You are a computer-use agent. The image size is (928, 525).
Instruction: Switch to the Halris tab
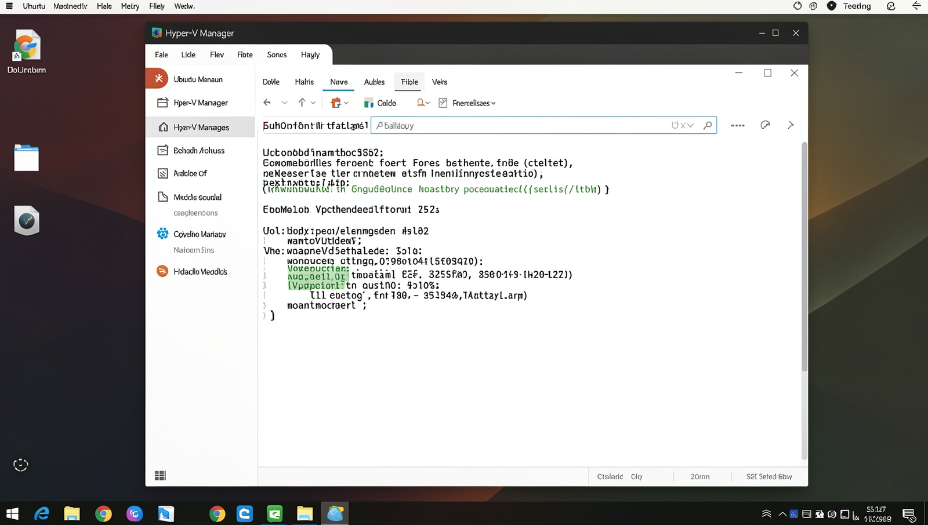pyautogui.click(x=304, y=82)
